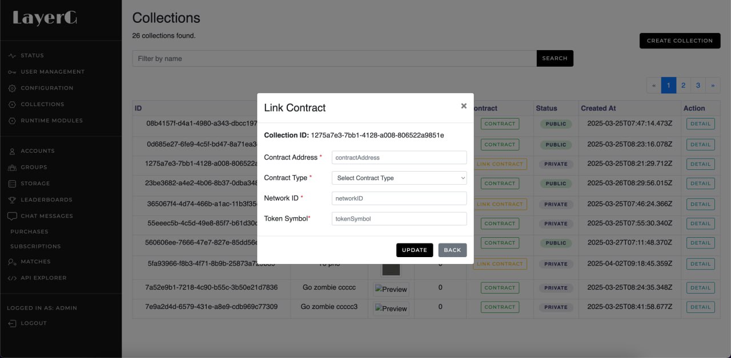The height and width of the screenshot is (358, 731).
Task: Click the Create Collection button
Action: [x=680, y=40]
